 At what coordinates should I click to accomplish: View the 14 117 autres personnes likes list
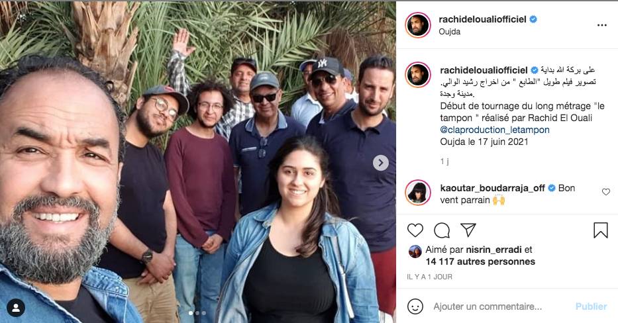coord(480,261)
